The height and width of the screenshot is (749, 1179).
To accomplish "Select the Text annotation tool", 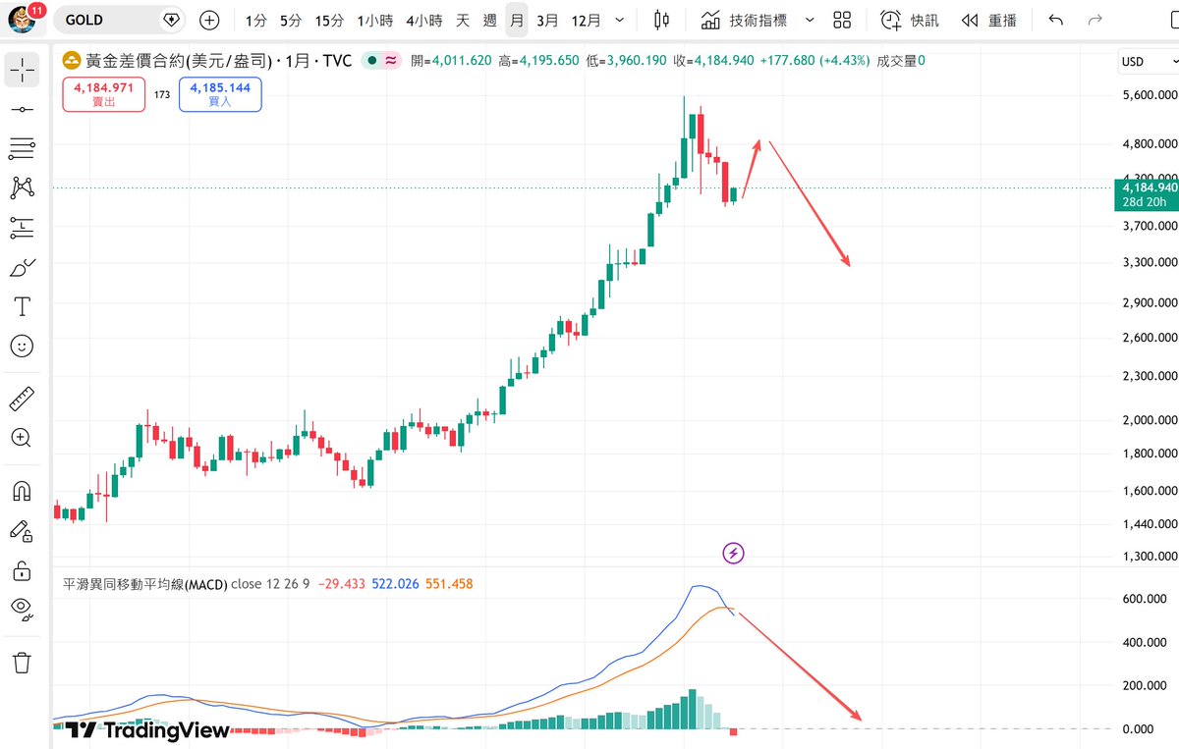I will [x=22, y=306].
